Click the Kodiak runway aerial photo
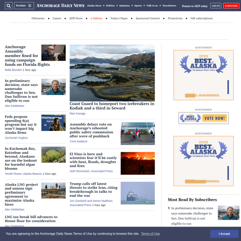This screenshot has height=241, width=241. tap(112, 73)
